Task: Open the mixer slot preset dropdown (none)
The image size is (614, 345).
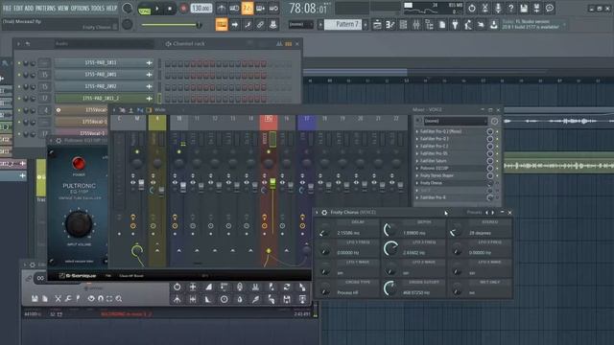Action: (456, 121)
